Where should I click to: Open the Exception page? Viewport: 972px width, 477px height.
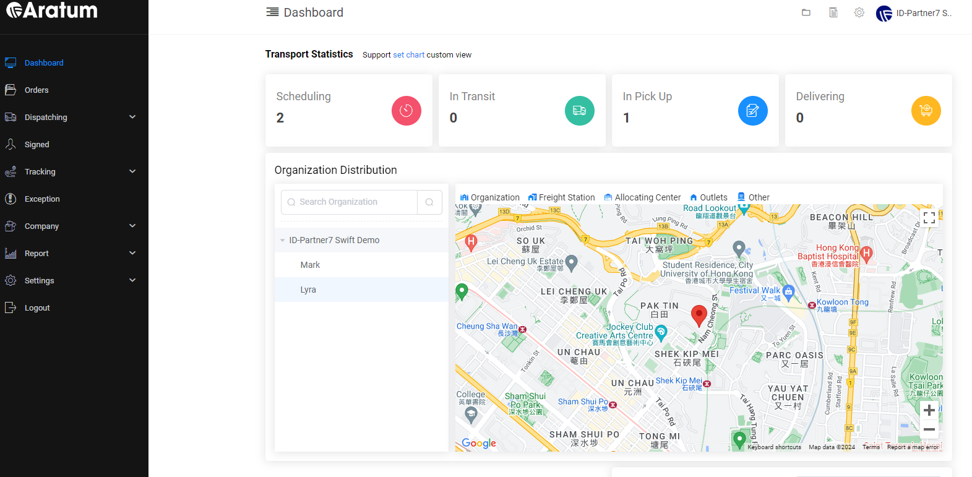pos(42,199)
